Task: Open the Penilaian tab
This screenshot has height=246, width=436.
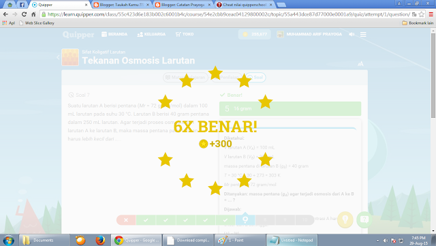Action: tap(226, 78)
